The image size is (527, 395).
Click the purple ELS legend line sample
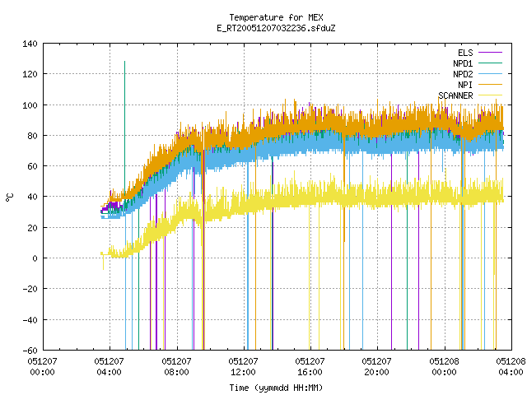(491, 53)
